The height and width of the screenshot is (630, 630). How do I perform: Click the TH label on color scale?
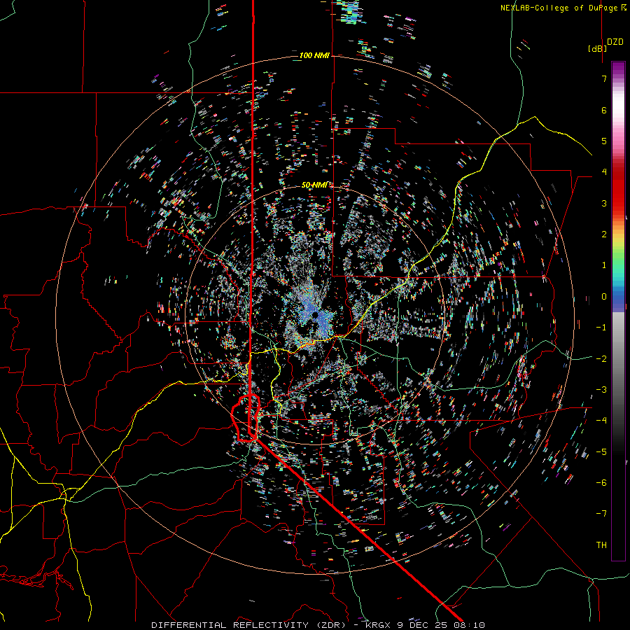coord(601,545)
